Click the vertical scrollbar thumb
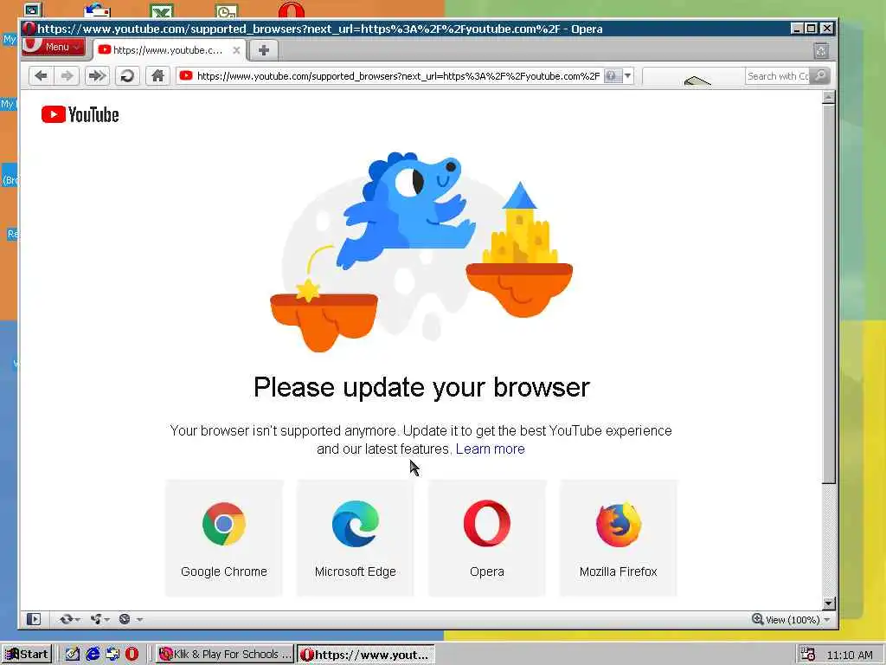 [828, 294]
